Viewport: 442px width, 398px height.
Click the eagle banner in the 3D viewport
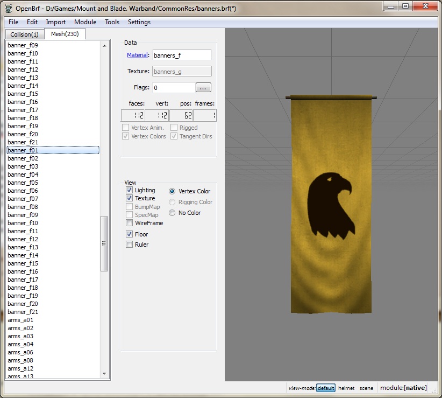331,204
